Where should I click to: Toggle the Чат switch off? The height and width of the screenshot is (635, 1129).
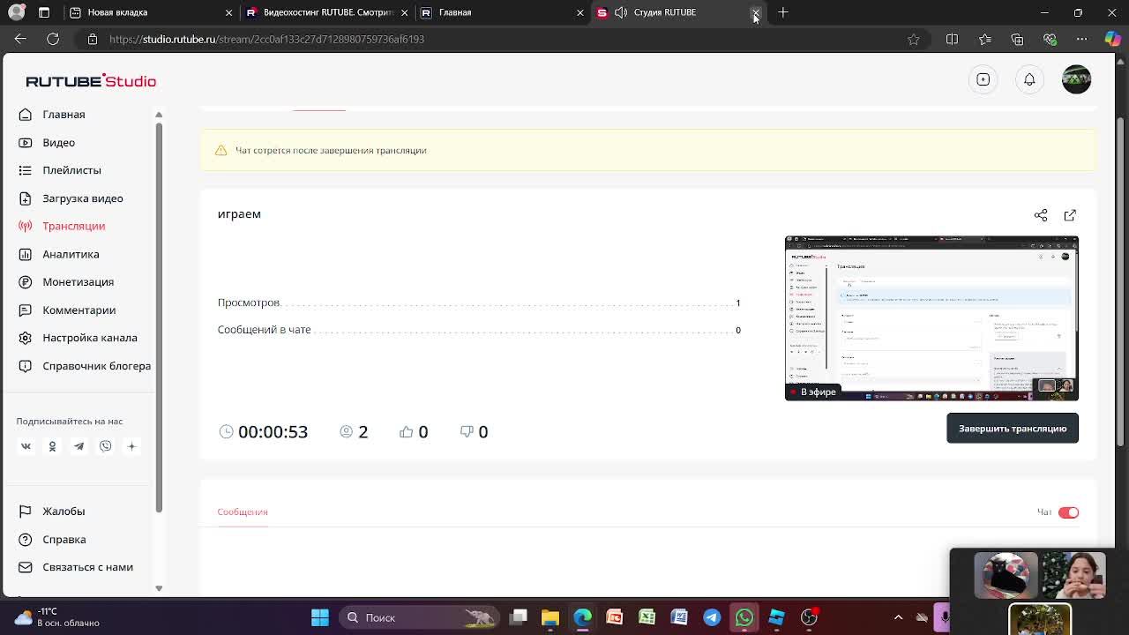(x=1068, y=512)
